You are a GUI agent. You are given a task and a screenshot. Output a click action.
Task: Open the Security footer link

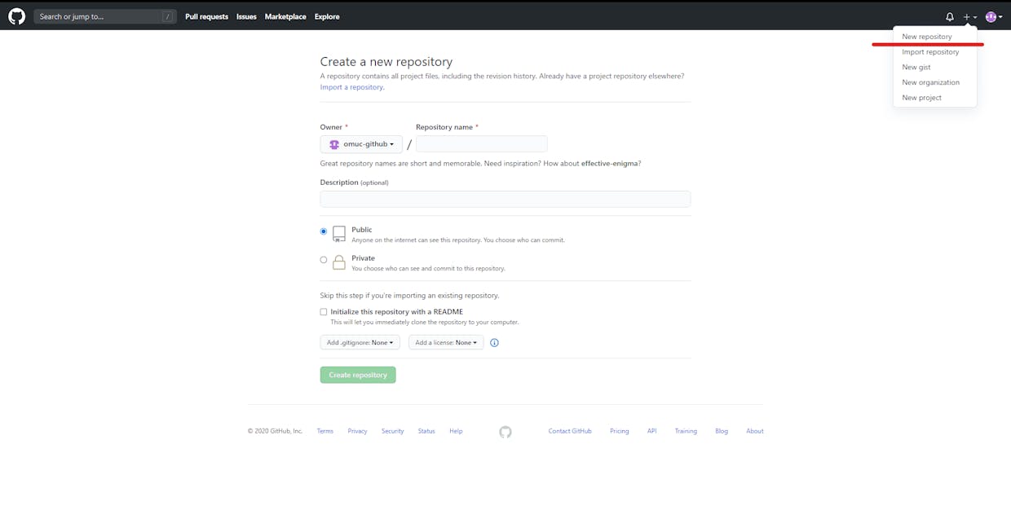tap(392, 432)
